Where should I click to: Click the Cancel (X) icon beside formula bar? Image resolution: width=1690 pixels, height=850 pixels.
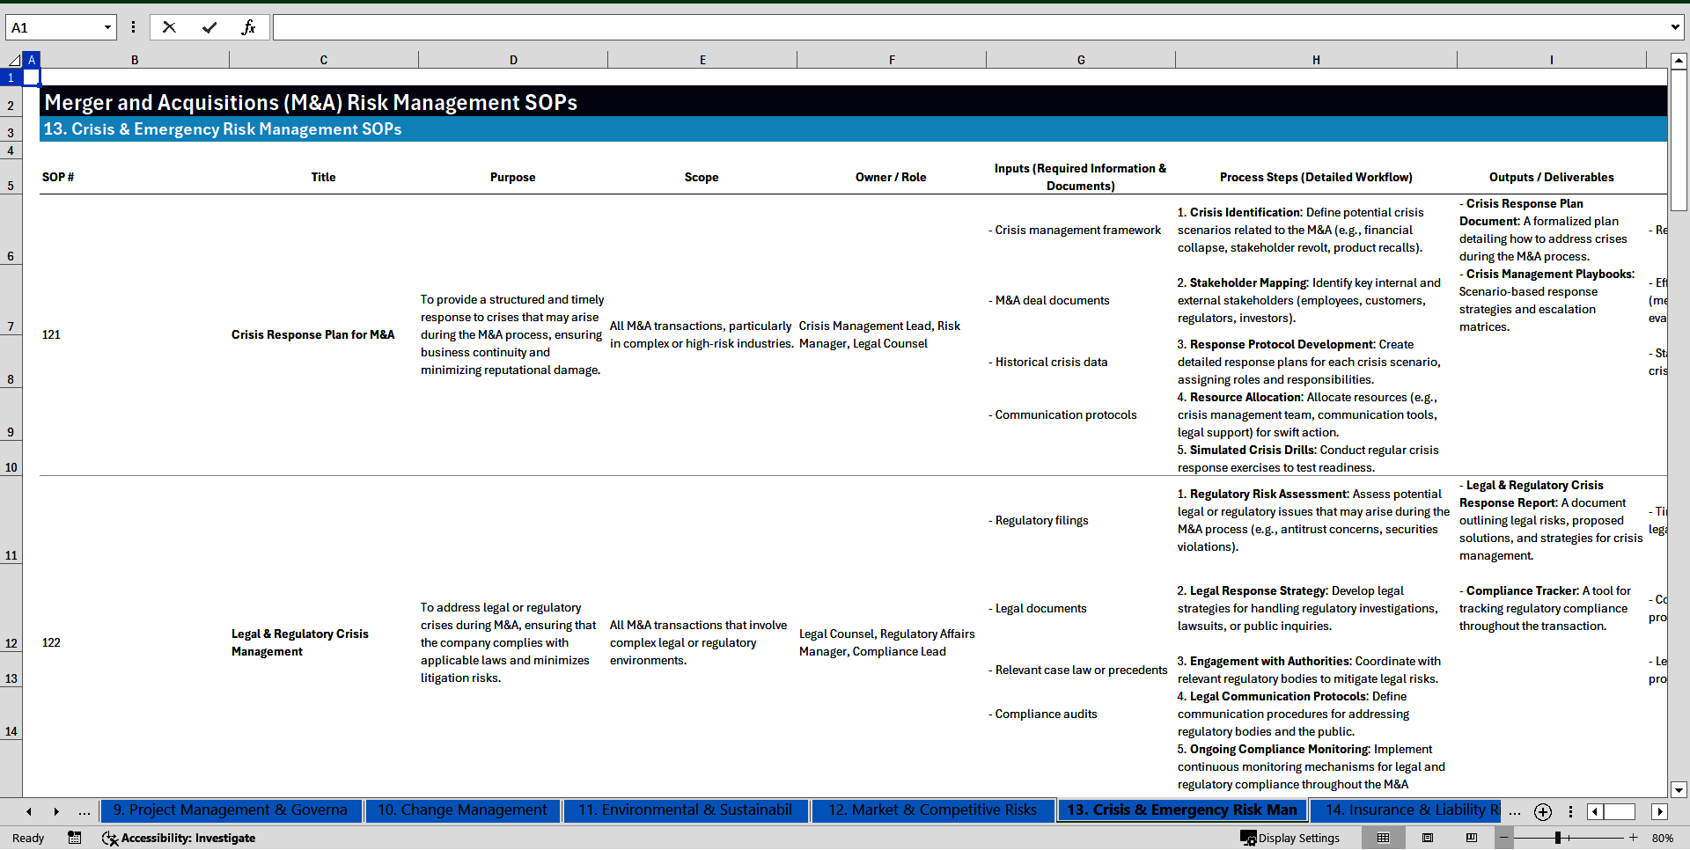(169, 27)
